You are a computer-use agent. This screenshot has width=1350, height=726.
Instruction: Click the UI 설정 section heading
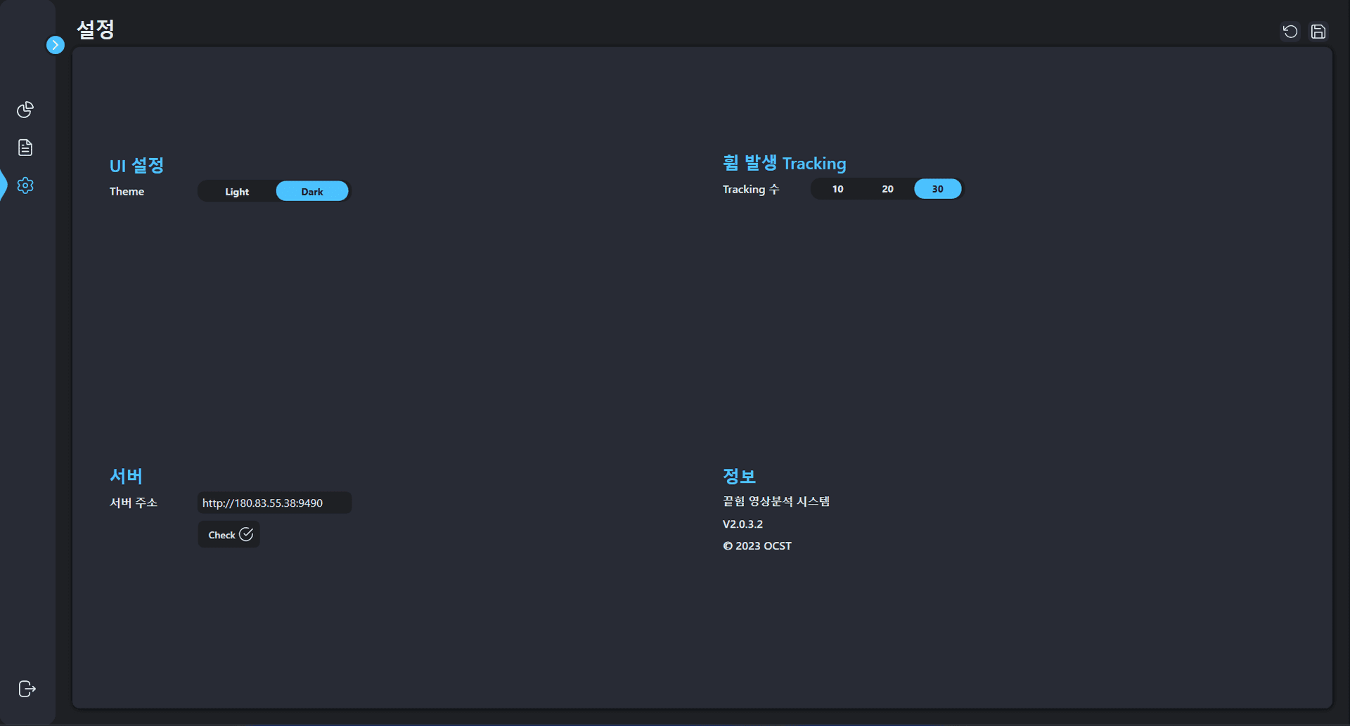pos(136,166)
